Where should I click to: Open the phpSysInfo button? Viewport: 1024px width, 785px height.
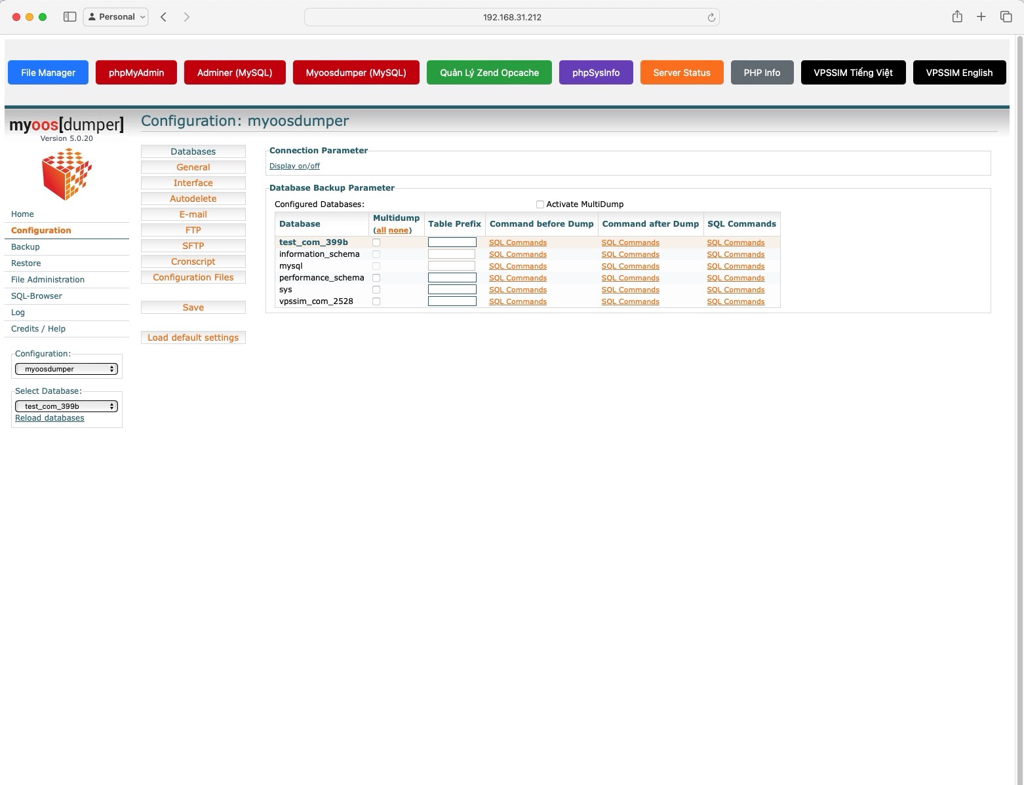[x=596, y=73]
